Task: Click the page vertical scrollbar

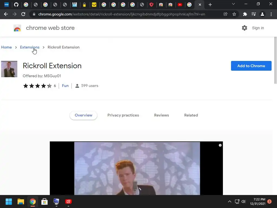Action: coord(275,60)
